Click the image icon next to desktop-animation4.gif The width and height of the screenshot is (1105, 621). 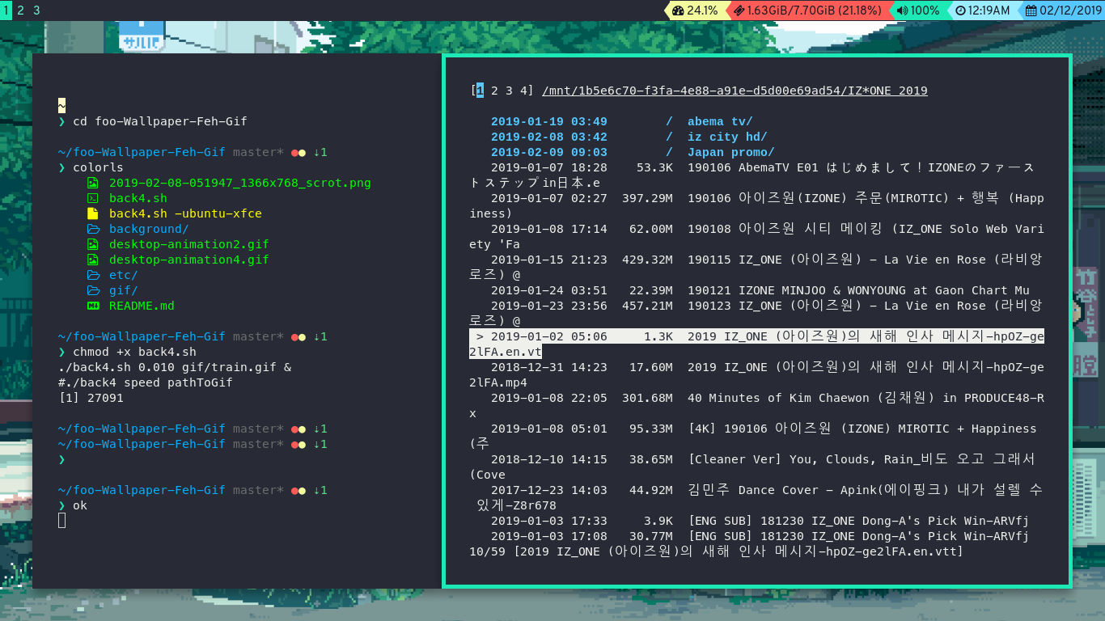point(93,260)
